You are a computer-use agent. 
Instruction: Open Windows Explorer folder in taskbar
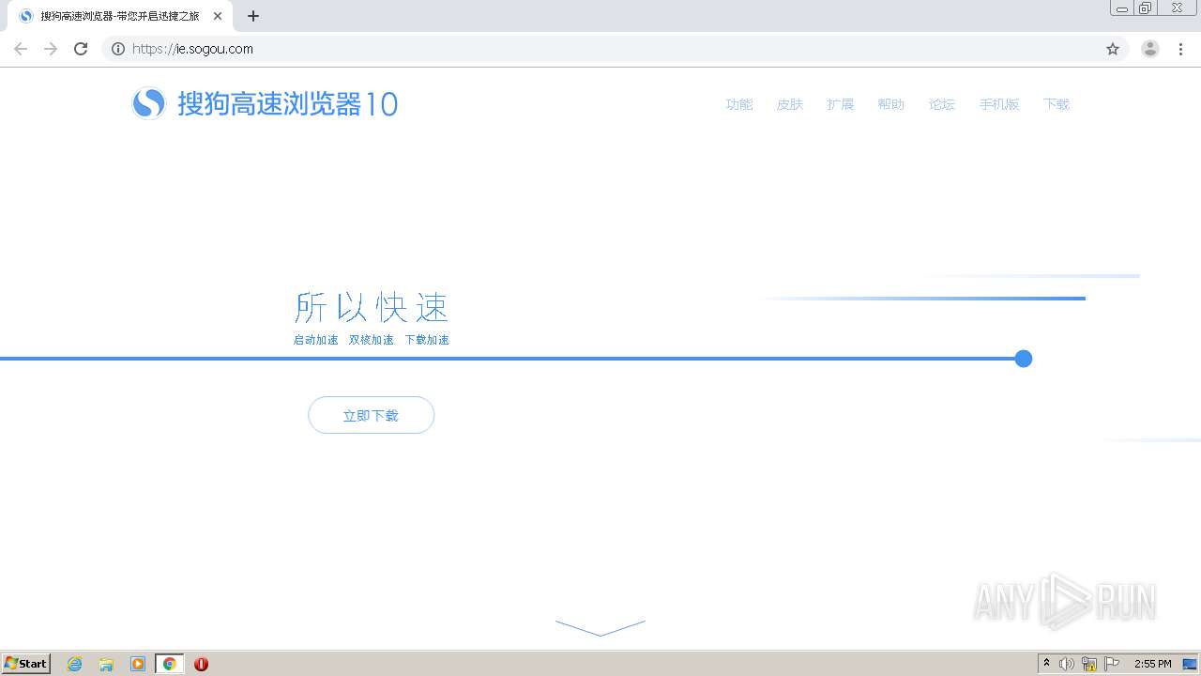106,664
